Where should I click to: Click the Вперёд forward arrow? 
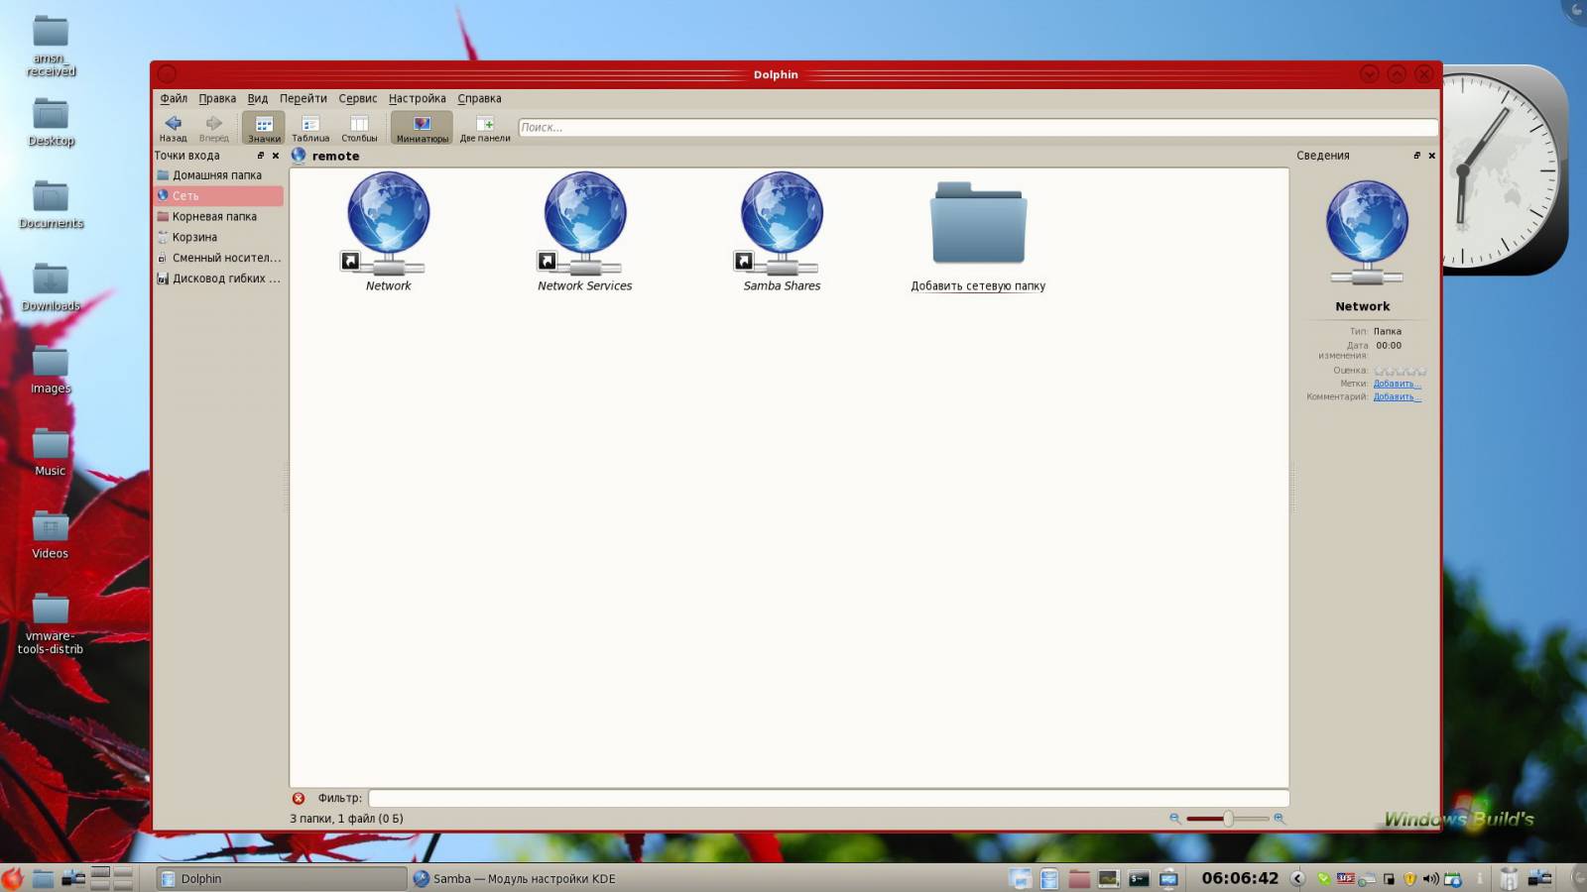213,127
